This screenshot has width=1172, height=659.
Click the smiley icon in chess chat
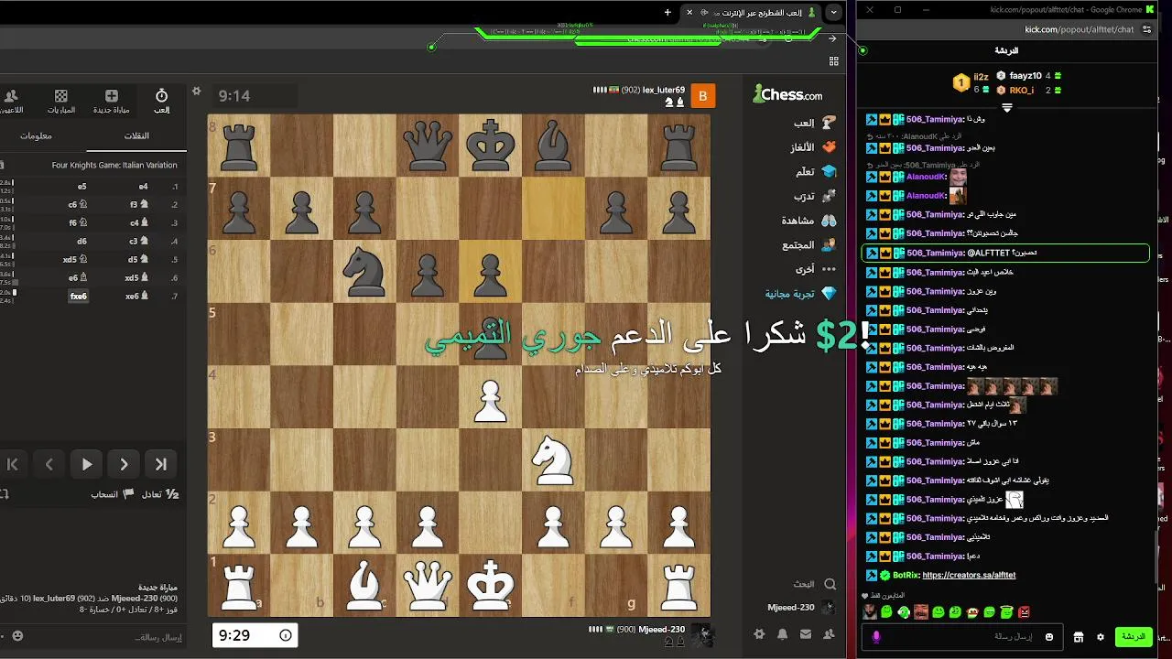tap(17, 636)
